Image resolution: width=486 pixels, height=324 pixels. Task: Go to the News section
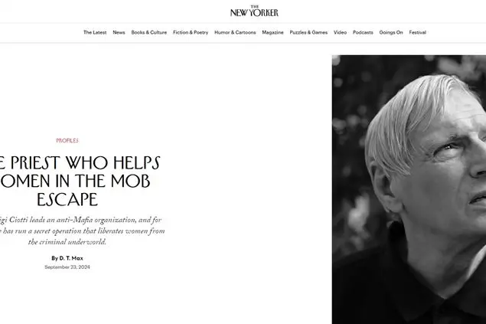tap(119, 32)
